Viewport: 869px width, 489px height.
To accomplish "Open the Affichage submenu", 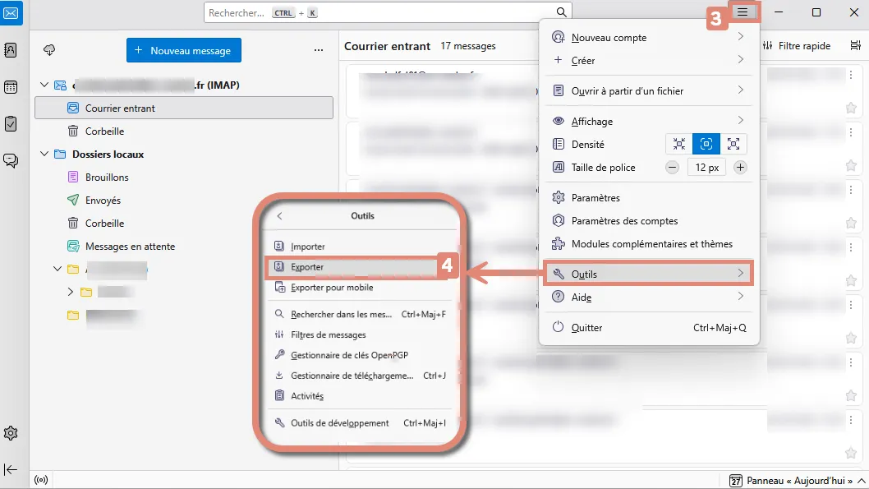I will (649, 122).
